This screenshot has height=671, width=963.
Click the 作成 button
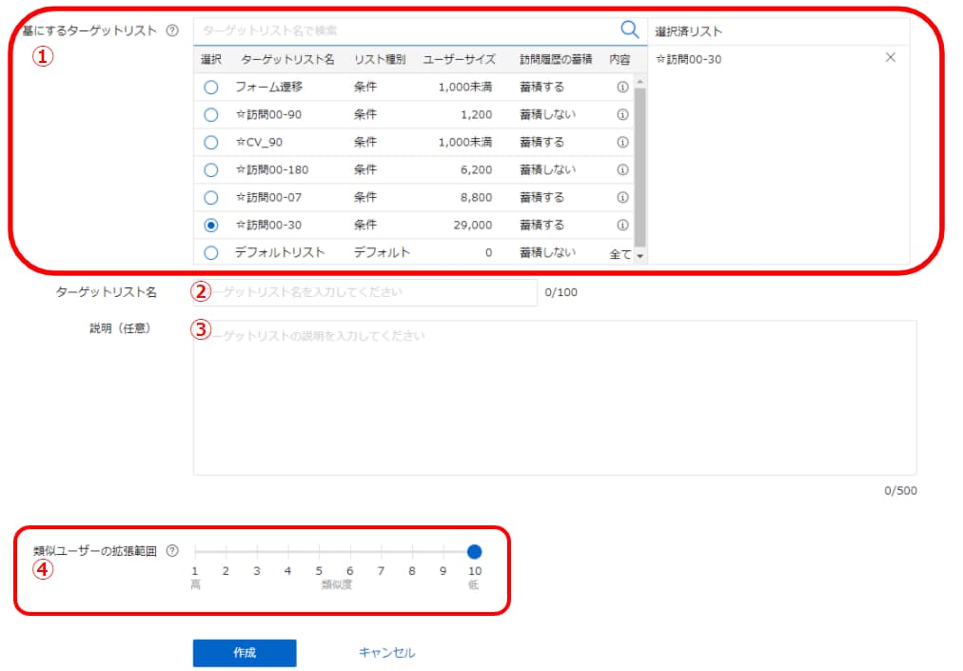[x=245, y=653]
